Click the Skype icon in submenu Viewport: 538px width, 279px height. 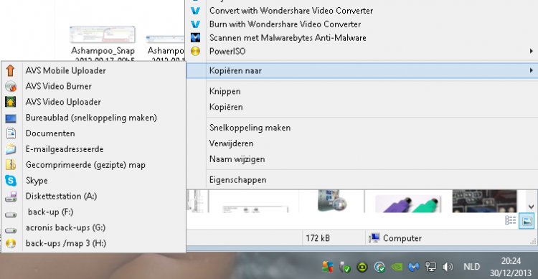[x=11, y=181]
